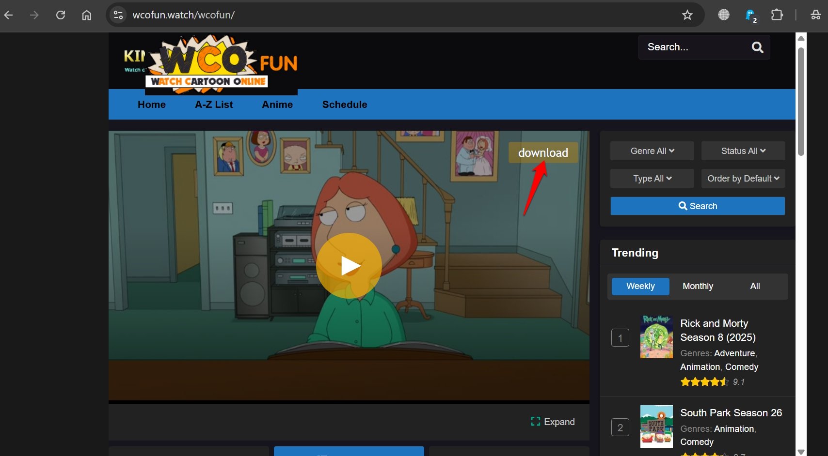The width and height of the screenshot is (828, 456).
Task: Click the download button on video
Action: tap(543, 152)
